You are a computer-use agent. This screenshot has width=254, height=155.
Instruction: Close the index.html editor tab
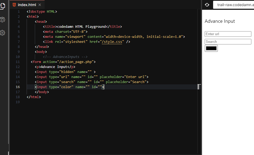click(40, 5)
